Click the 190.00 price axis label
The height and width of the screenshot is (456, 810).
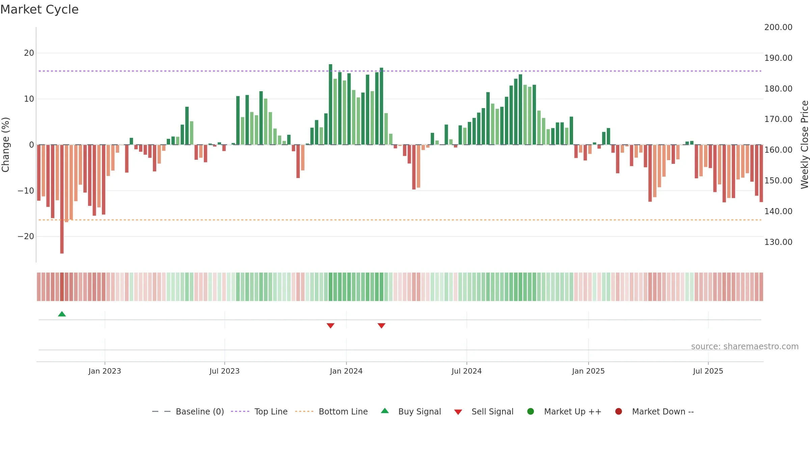(x=778, y=58)
